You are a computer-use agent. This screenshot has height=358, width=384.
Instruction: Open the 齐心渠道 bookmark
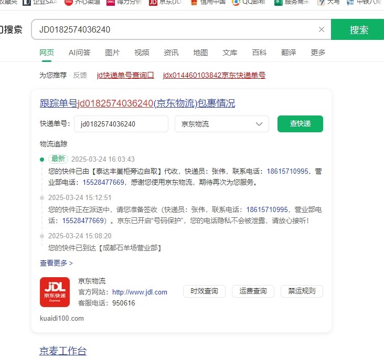point(82,2)
